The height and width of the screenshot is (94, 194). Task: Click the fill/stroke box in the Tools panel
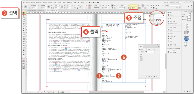pyautogui.click(x=24, y=61)
